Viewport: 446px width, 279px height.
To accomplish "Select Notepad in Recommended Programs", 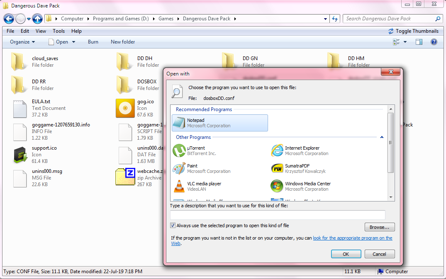I will (219, 123).
